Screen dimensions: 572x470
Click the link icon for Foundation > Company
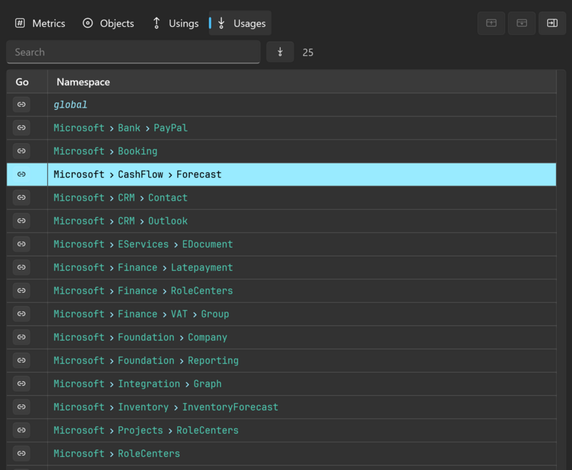(22, 337)
